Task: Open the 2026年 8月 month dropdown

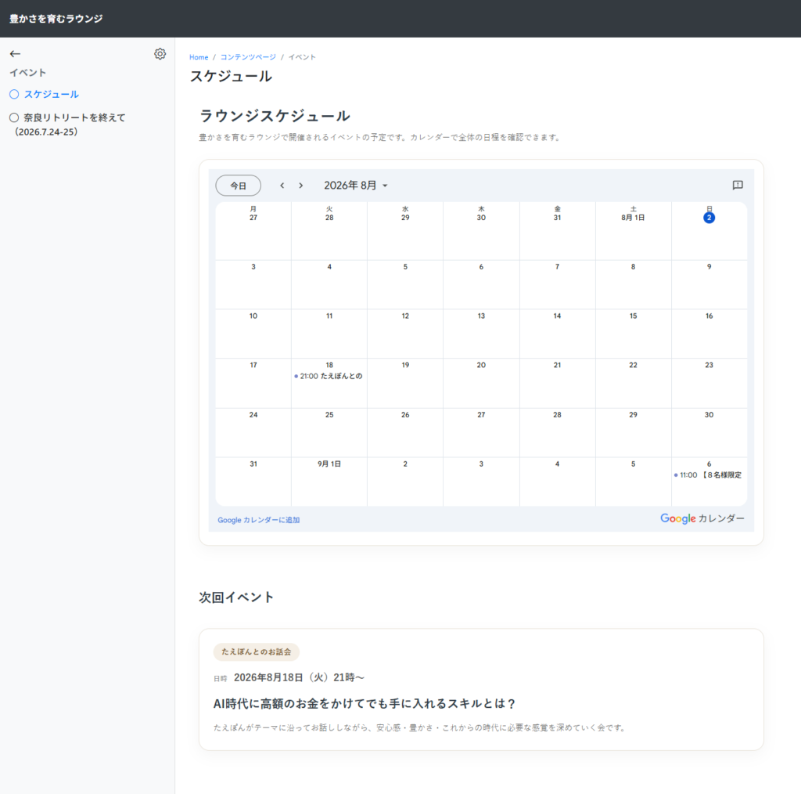Action: (356, 186)
